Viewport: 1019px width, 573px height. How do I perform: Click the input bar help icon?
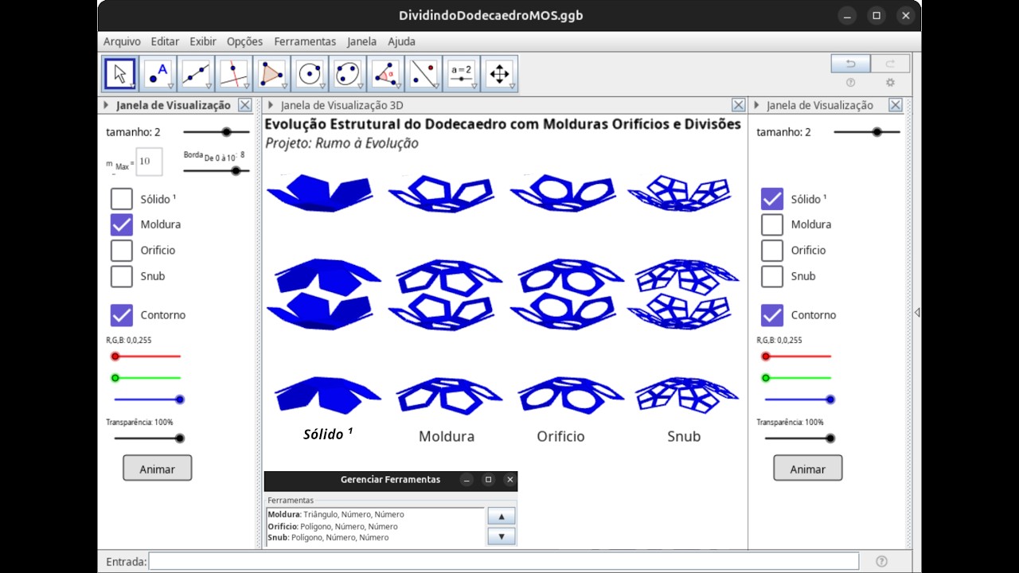(x=881, y=561)
